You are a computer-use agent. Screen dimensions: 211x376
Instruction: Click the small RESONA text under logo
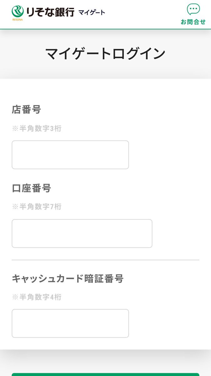pyautogui.click(x=18, y=20)
